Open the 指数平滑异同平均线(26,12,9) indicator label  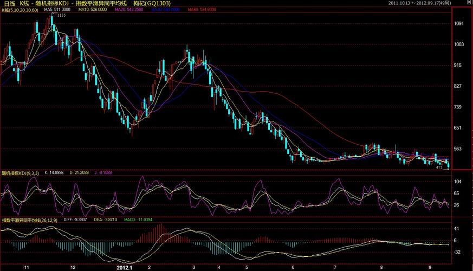click(x=29, y=221)
